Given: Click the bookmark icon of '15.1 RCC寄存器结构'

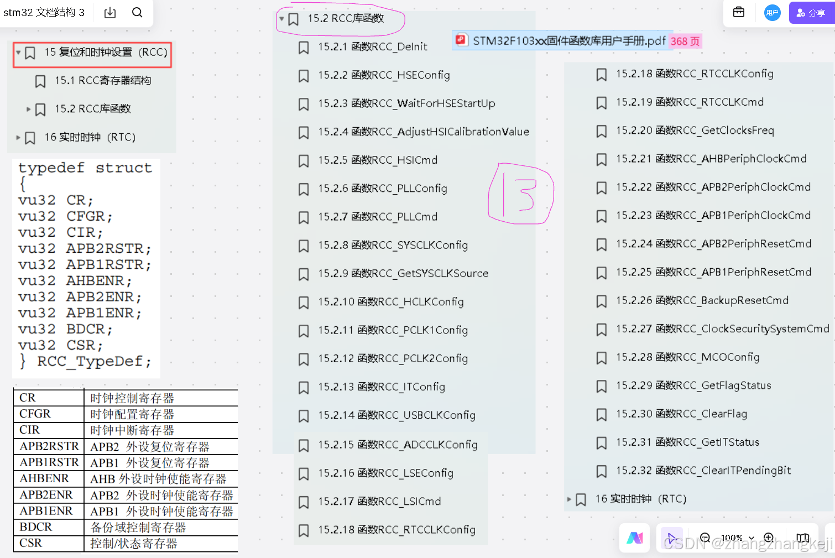Looking at the screenshot, I should 40,81.
